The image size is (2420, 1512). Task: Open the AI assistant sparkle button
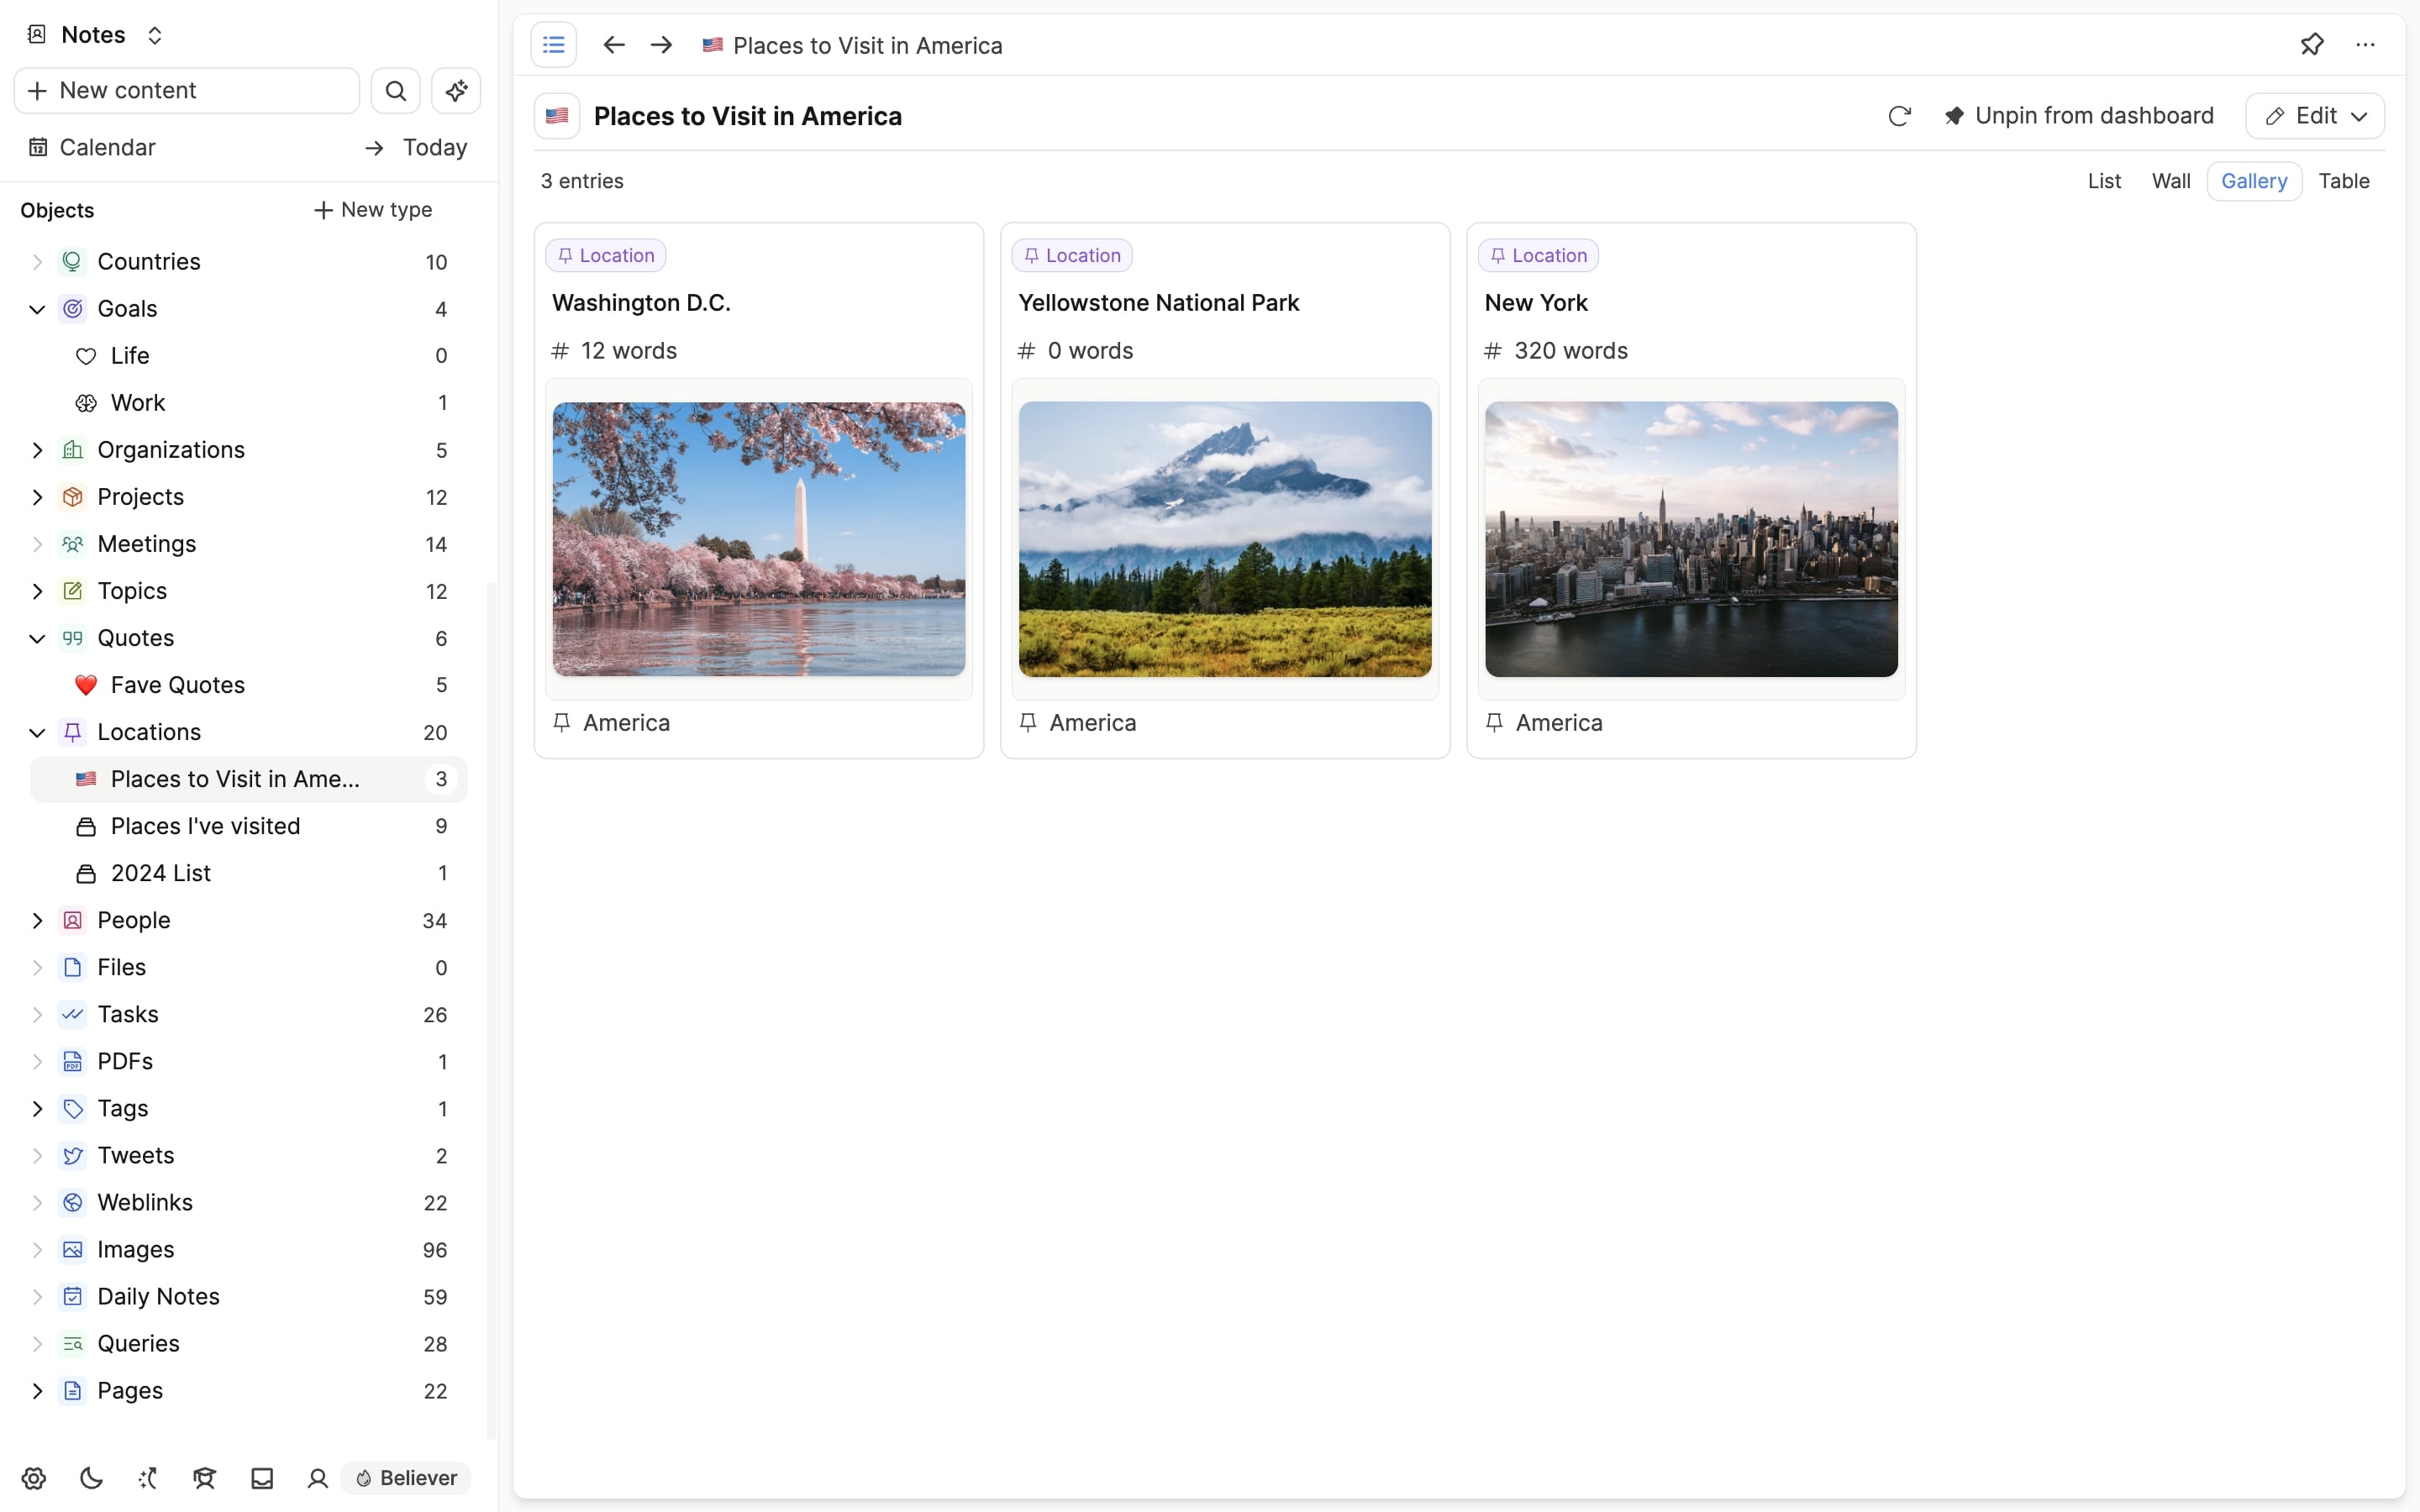pyautogui.click(x=456, y=91)
